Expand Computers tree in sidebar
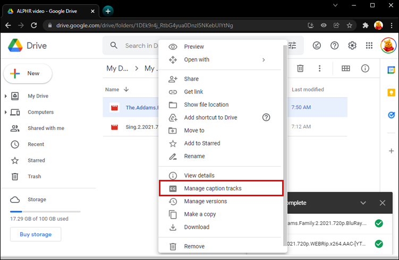The height and width of the screenshot is (260, 399). tap(6, 112)
